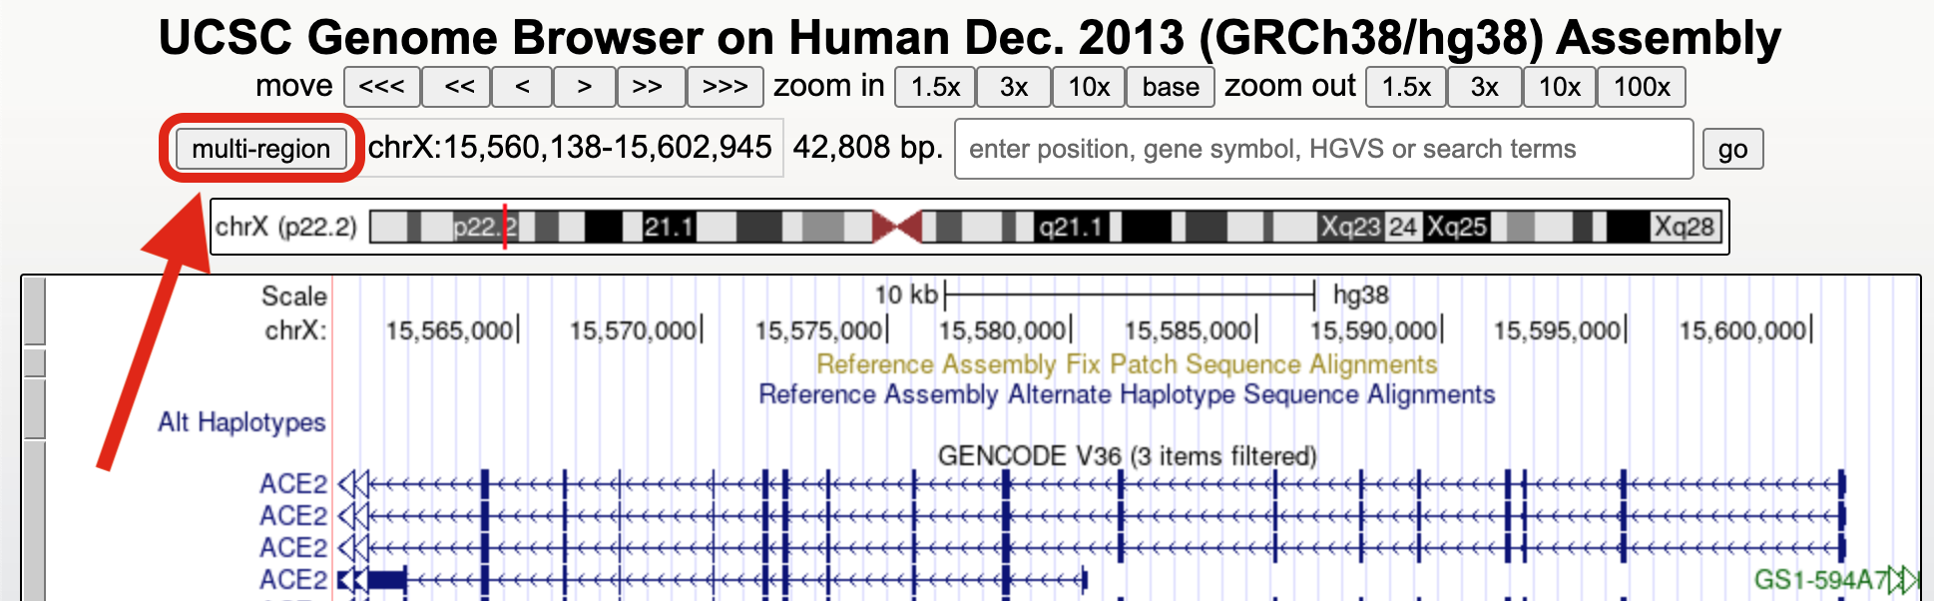The height and width of the screenshot is (601, 1934).
Task: Move left using << button
Action: coord(458,87)
